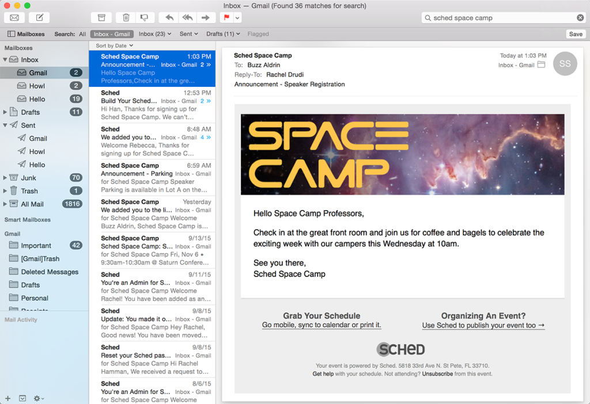Viewport: 590px width, 404px height.
Task: Open the 'Update: You made it o...' email
Action: click(152, 323)
